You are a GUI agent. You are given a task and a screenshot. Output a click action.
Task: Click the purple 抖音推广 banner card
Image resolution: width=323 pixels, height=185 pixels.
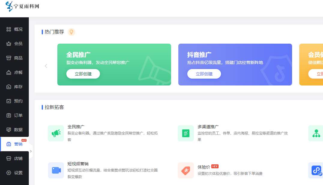(235, 65)
